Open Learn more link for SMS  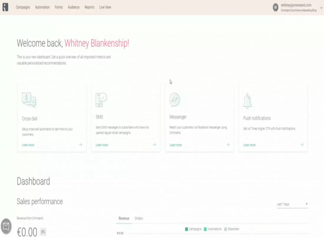[x=102, y=145]
